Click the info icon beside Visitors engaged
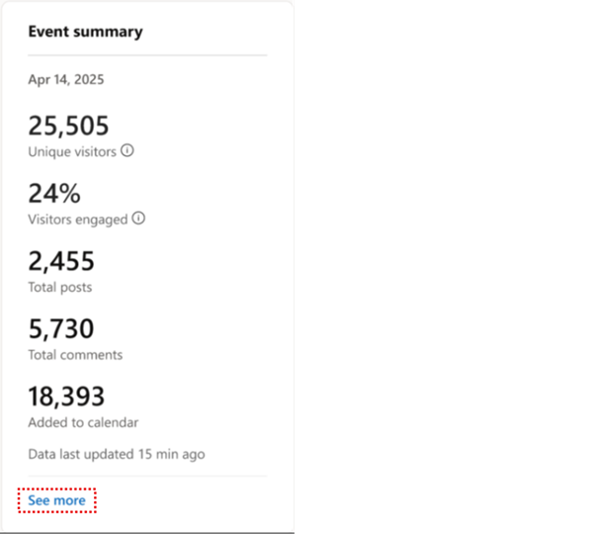 pyautogui.click(x=138, y=219)
